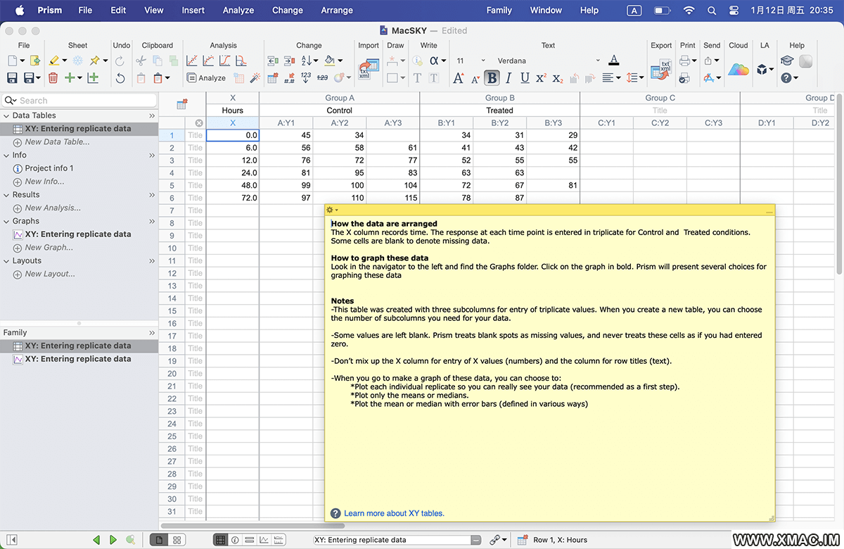Click the Greek alpha symbol icon
This screenshot has width=844, height=549.
434,61
